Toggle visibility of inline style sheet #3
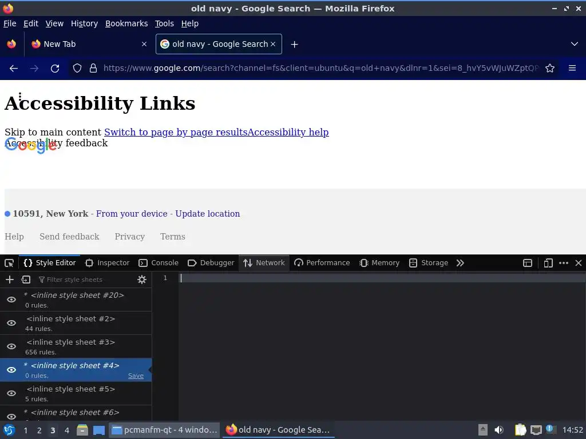This screenshot has width=586, height=439. point(11,346)
